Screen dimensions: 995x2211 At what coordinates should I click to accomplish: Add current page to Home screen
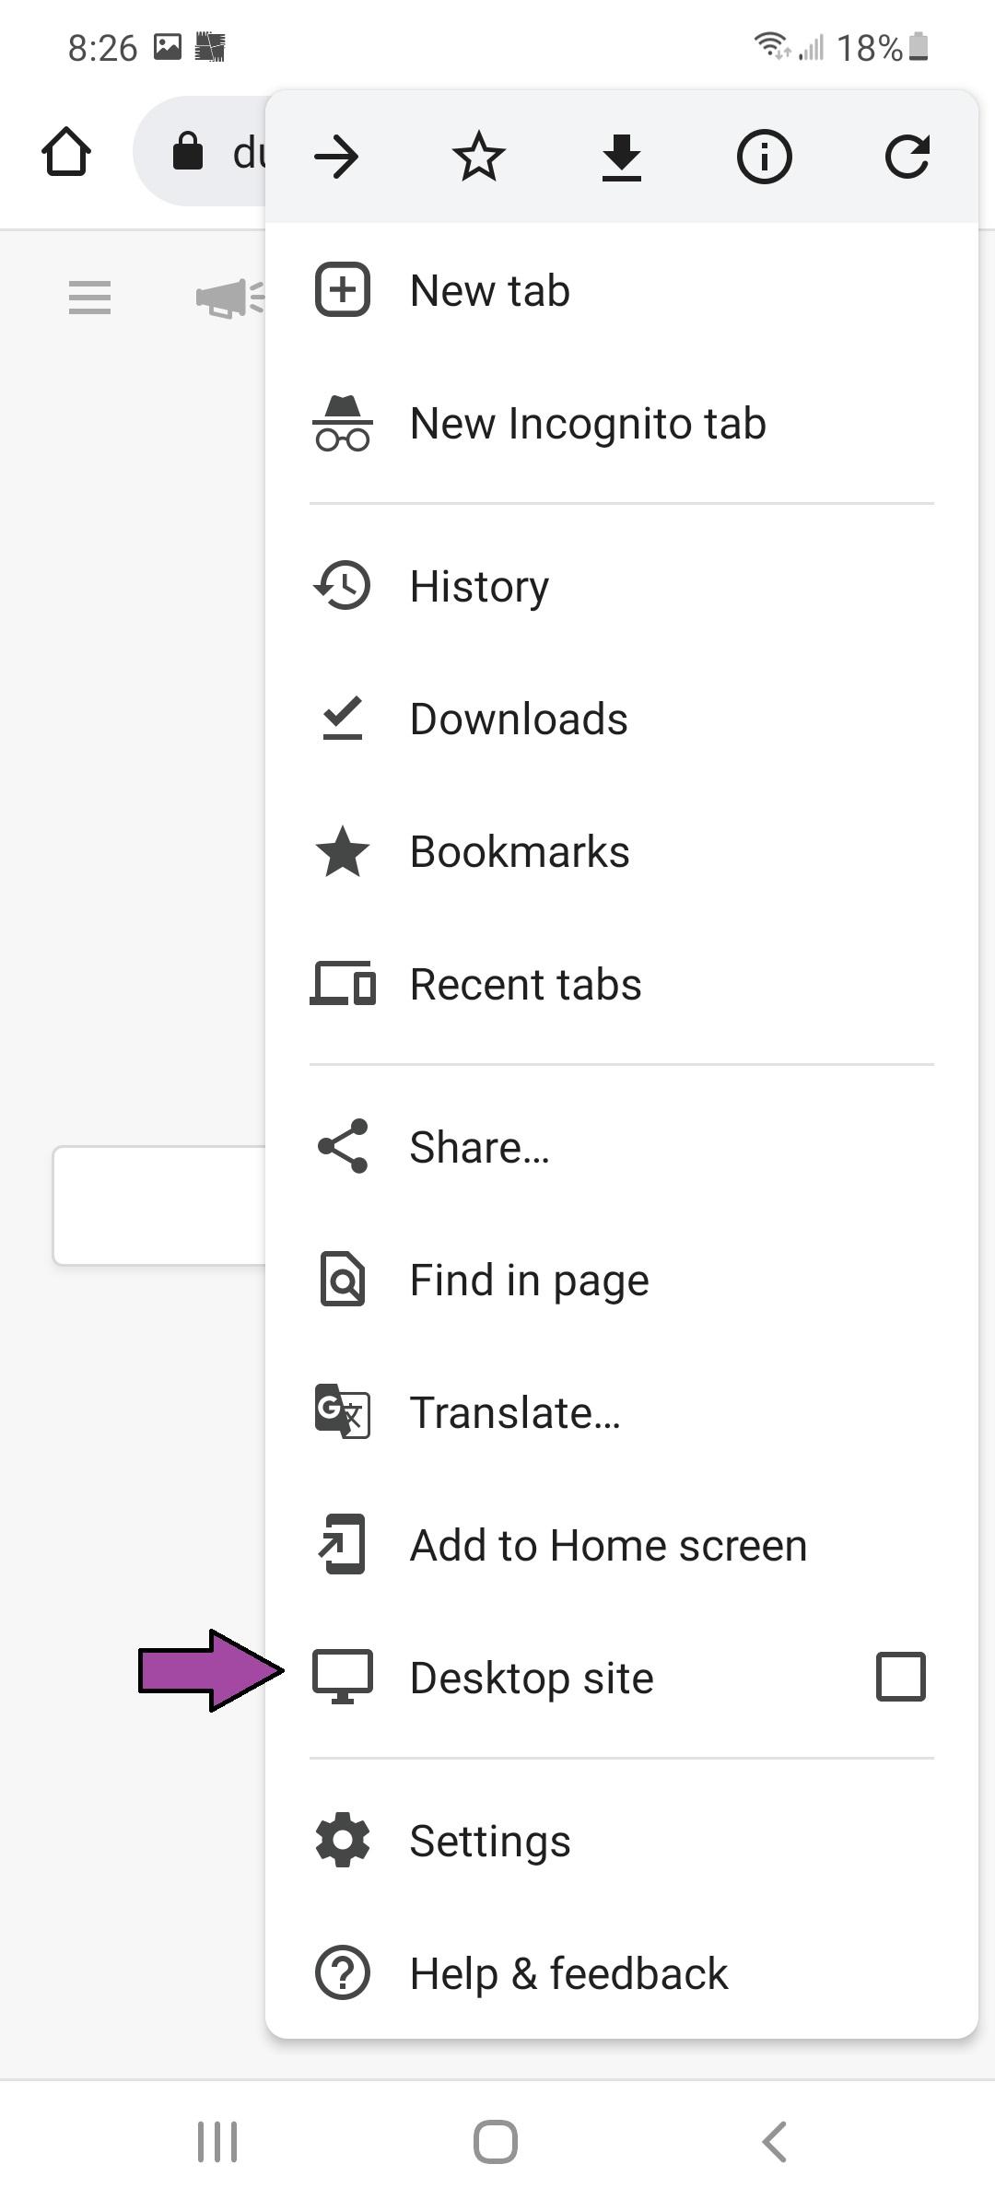607,1545
